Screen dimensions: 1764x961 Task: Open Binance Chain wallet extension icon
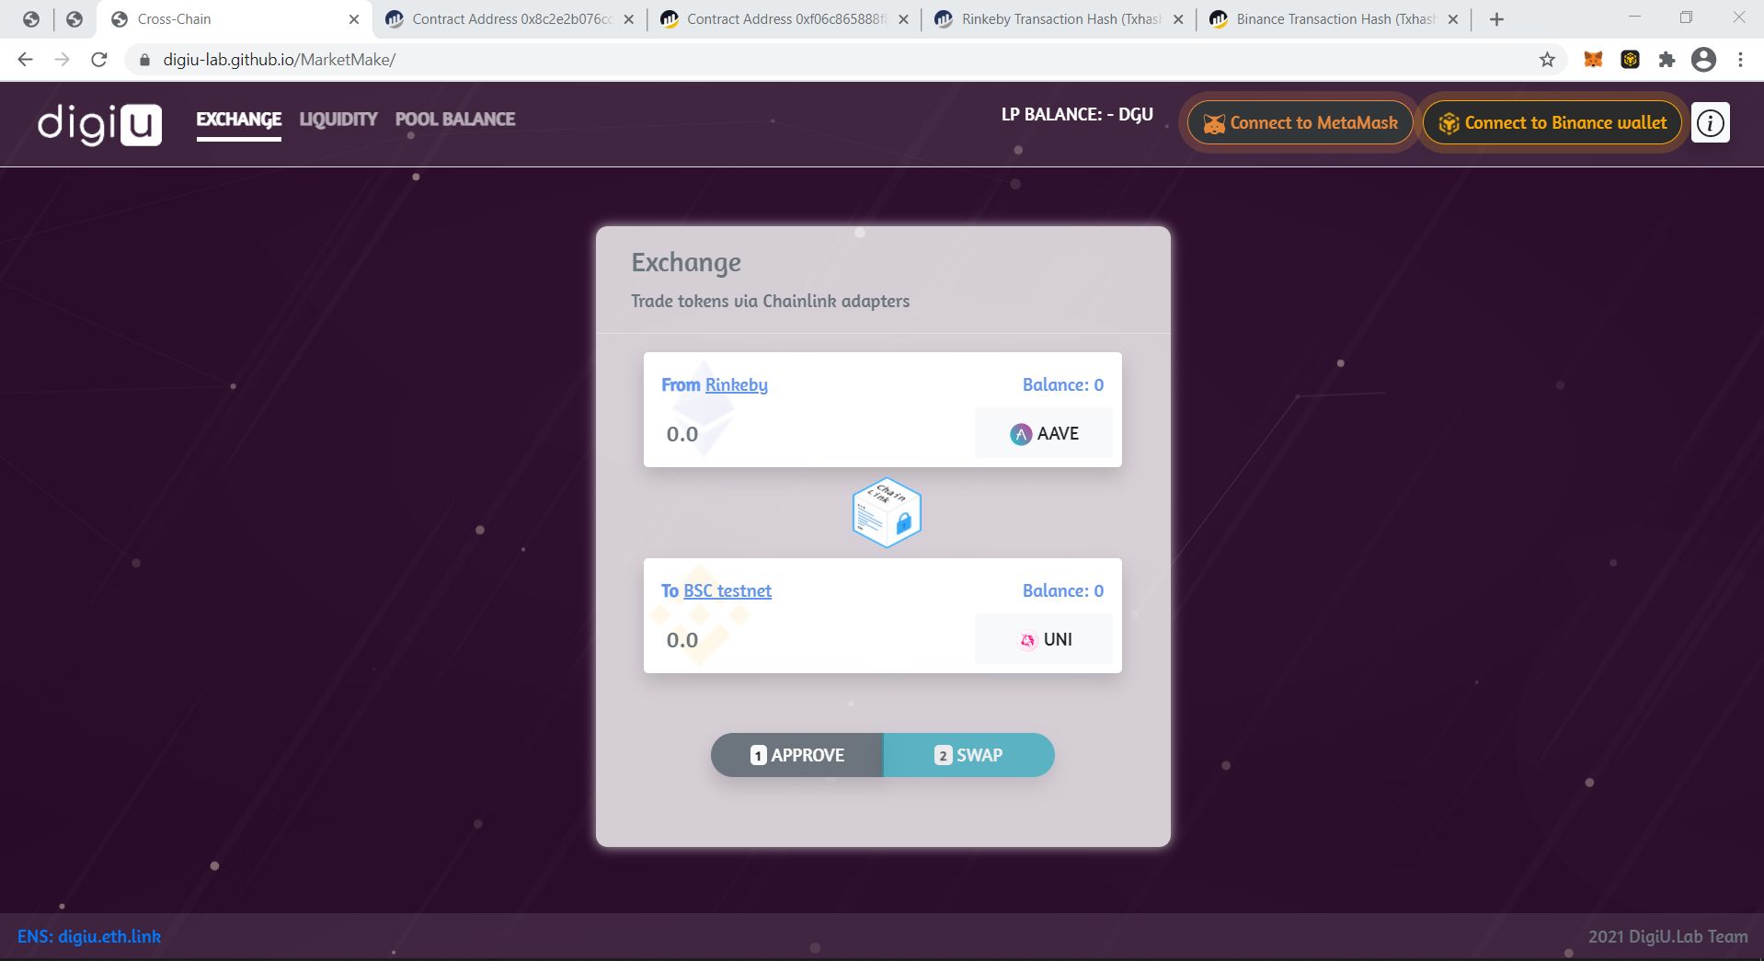[x=1630, y=60]
